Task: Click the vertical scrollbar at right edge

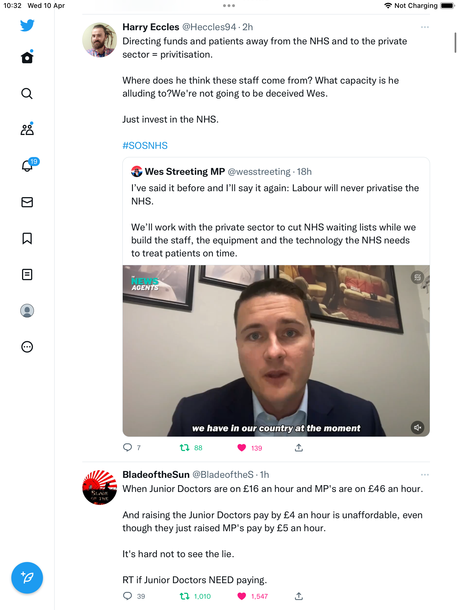Action: (455, 42)
